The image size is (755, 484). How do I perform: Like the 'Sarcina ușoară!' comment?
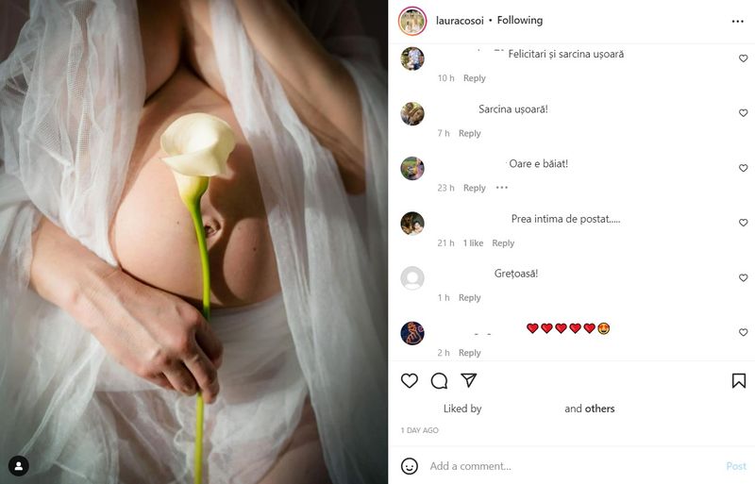pyautogui.click(x=743, y=112)
